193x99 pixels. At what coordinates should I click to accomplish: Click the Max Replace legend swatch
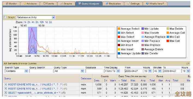point(143,45)
